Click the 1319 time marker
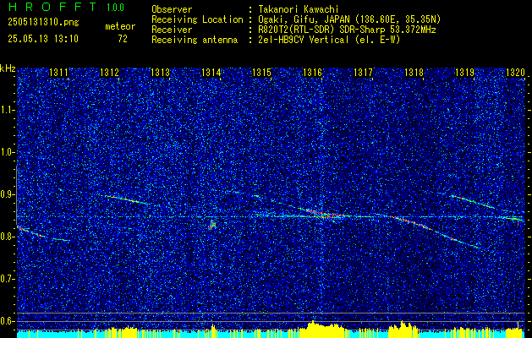Viewport: 532px width, 338px height. point(464,72)
